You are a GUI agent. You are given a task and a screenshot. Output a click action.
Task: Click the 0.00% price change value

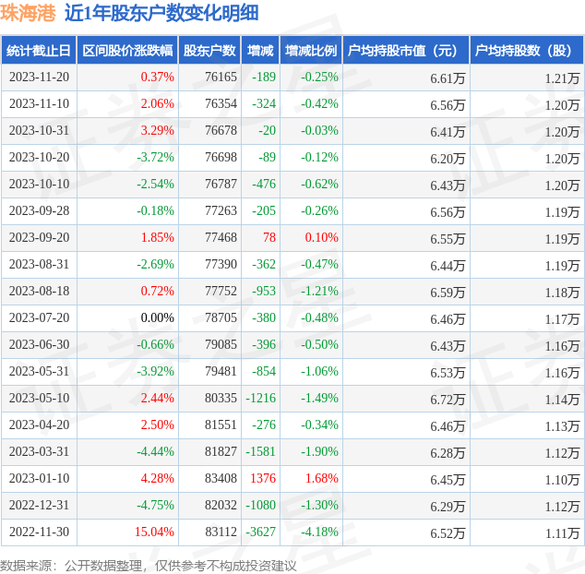[x=158, y=318]
